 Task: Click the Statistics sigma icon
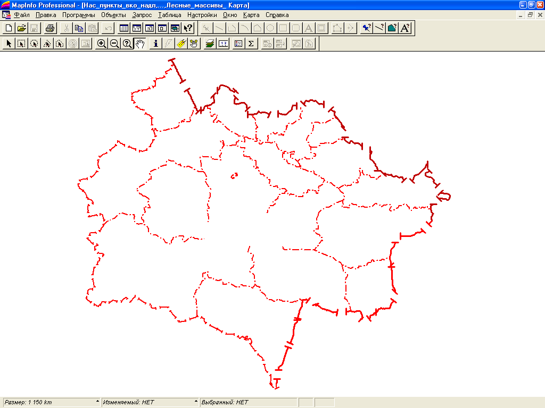point(251,44)
